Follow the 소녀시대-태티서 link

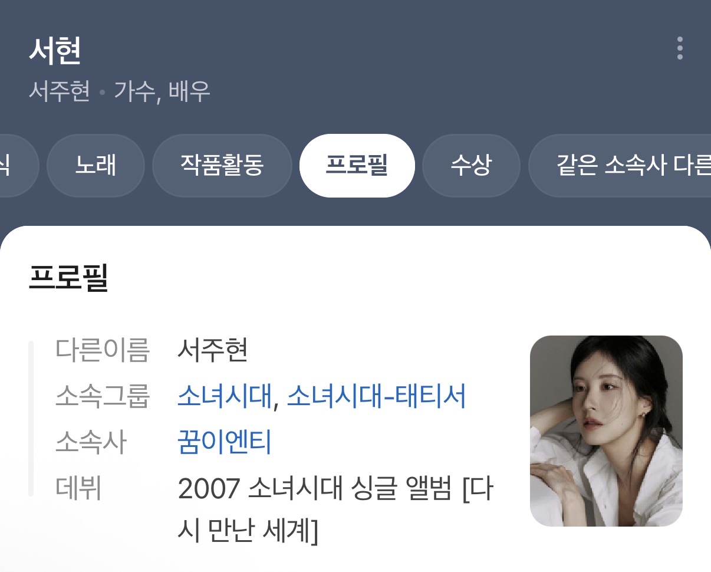tap(376, 396)
